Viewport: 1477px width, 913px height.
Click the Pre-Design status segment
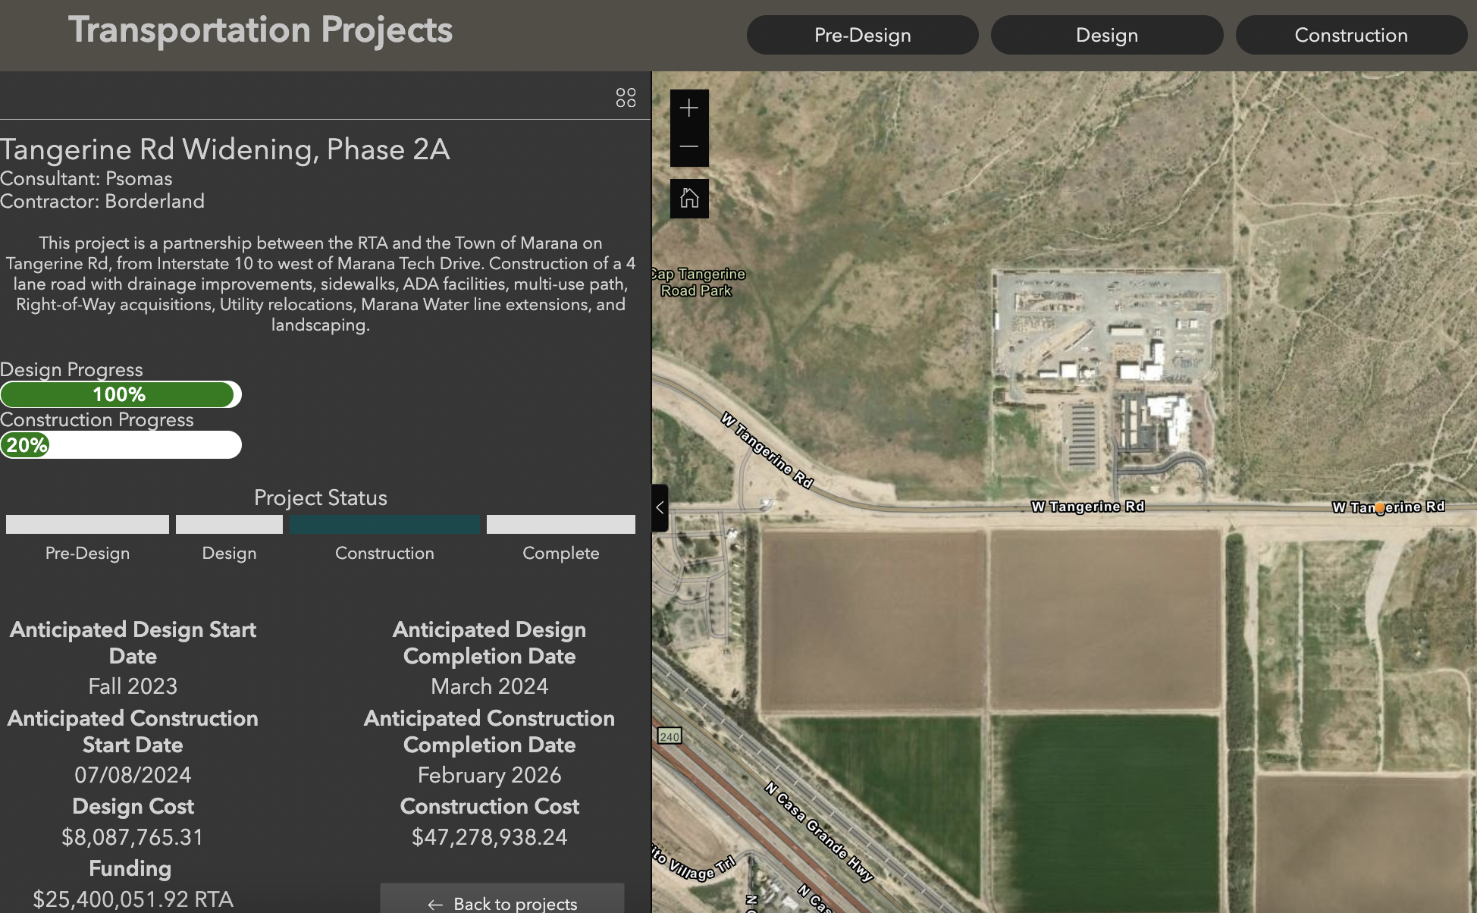[x=87, y=525]
